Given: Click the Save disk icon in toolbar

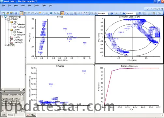Looking at the screenshot, I should (11, 13).
